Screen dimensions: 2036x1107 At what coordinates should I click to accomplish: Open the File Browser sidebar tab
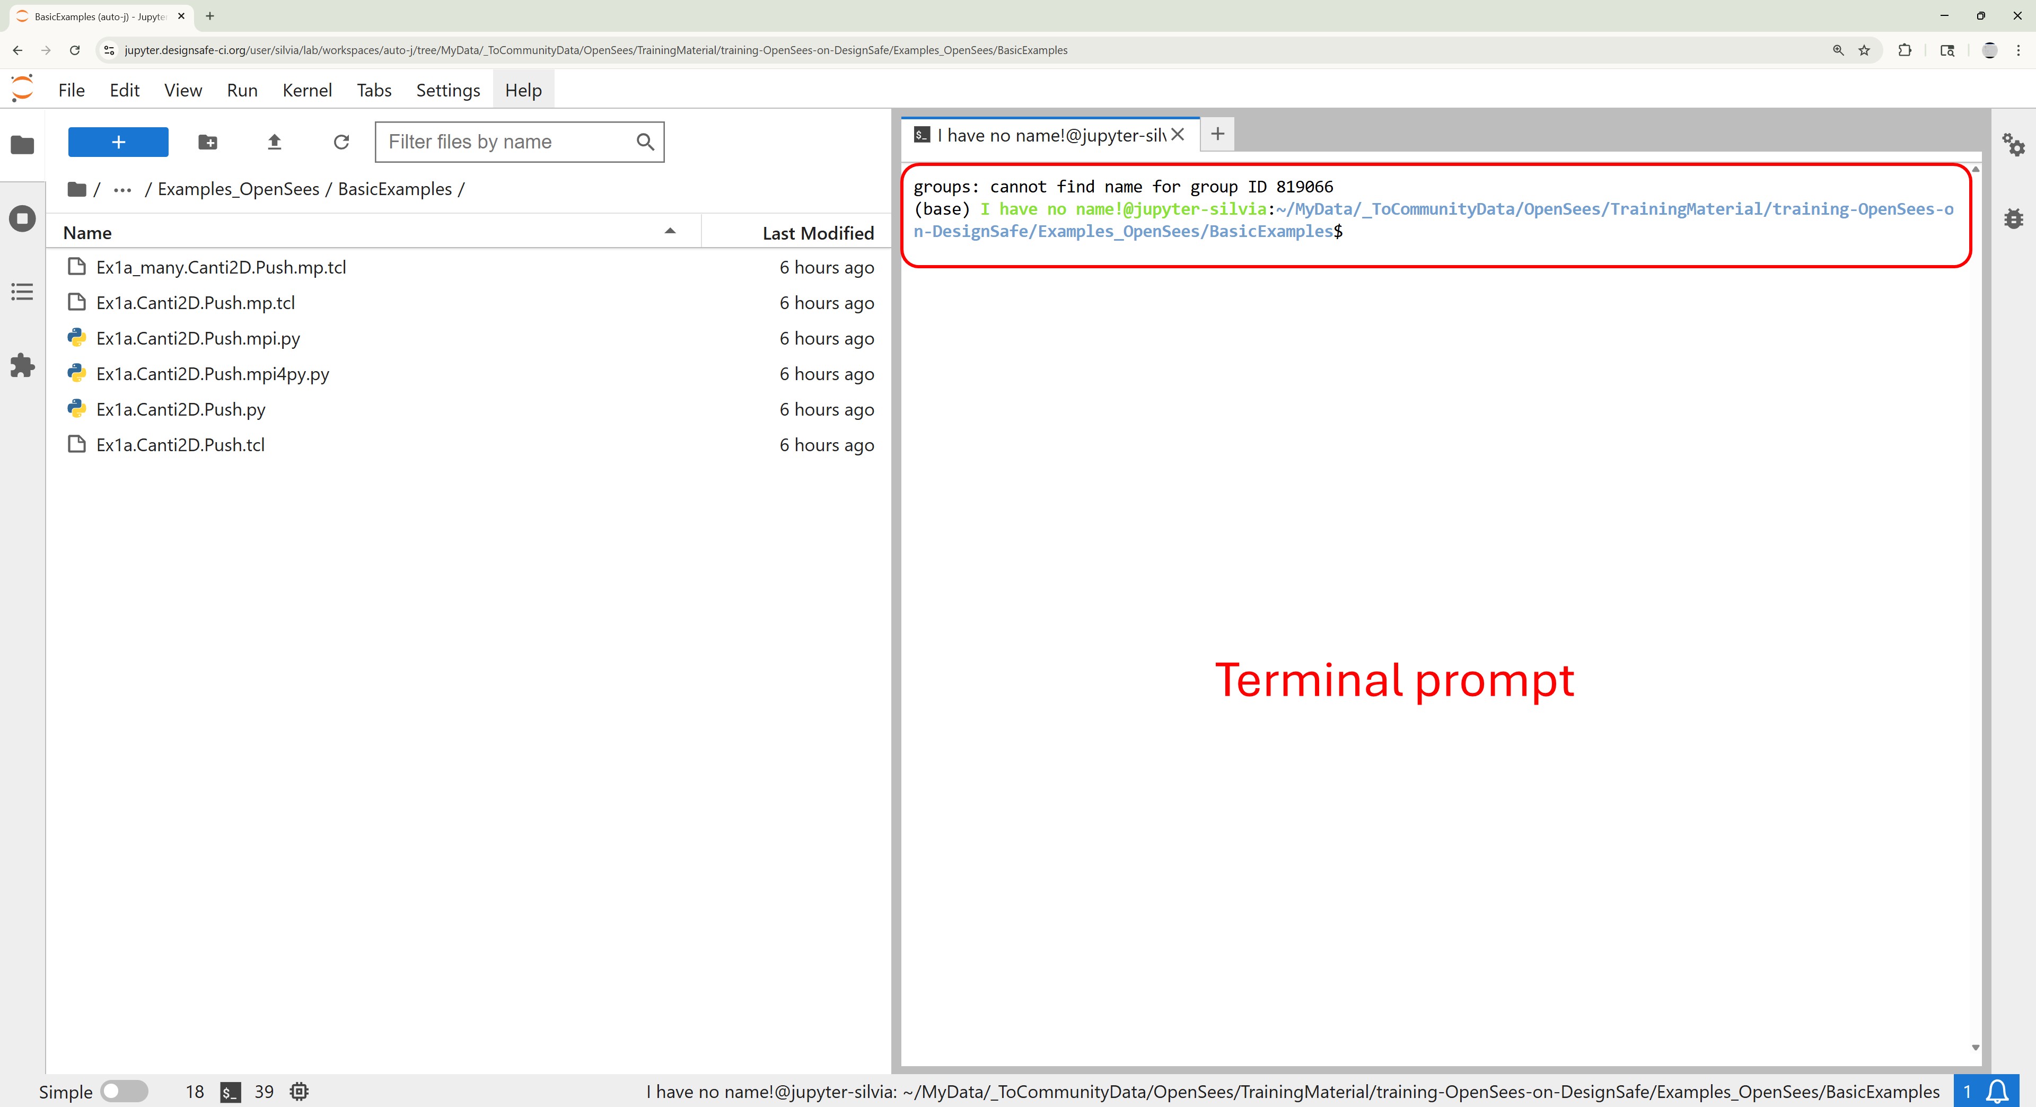pos(22,145)
